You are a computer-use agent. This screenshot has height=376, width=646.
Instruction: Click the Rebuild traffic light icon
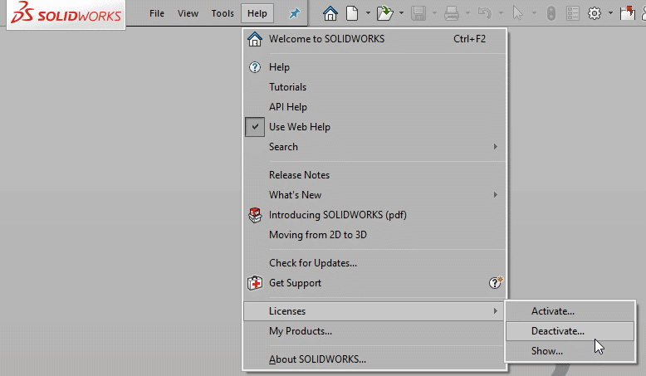[551, 13]
